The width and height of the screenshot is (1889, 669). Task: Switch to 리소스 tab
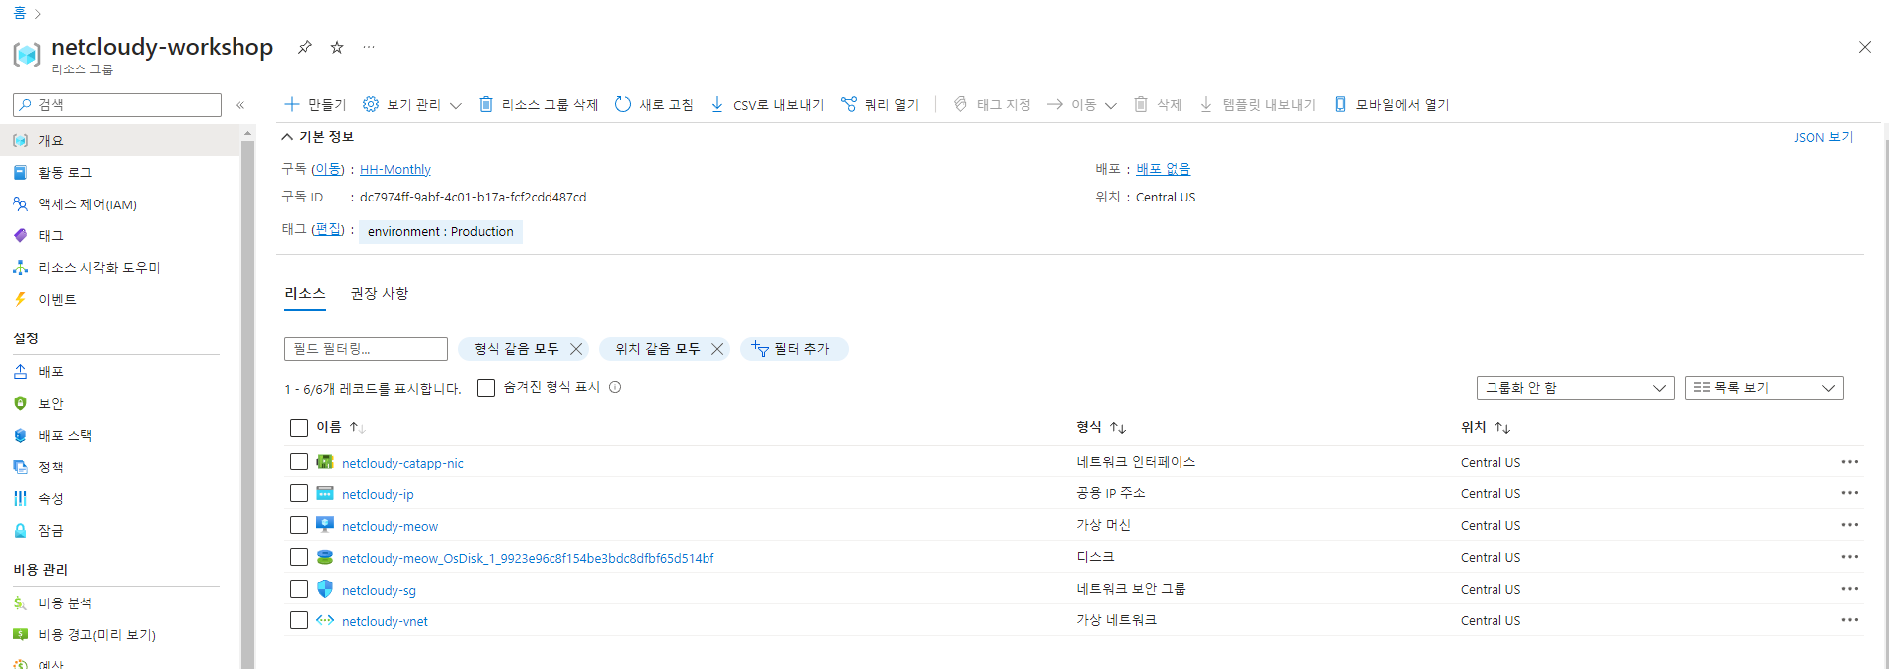click(x=305, y=294)
